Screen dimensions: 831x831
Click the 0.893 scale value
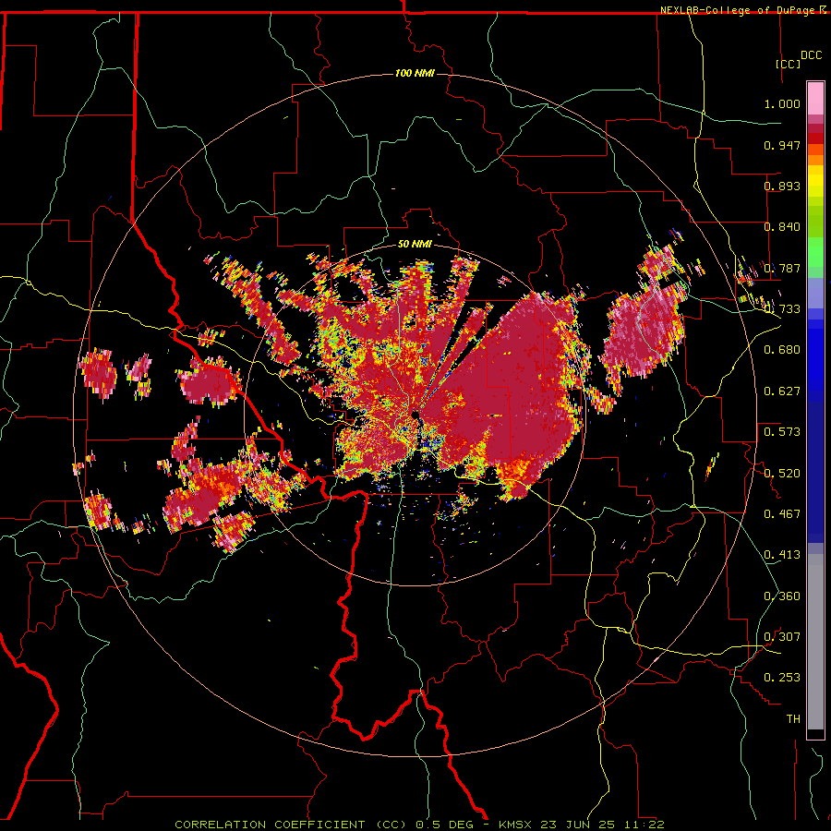782,186
